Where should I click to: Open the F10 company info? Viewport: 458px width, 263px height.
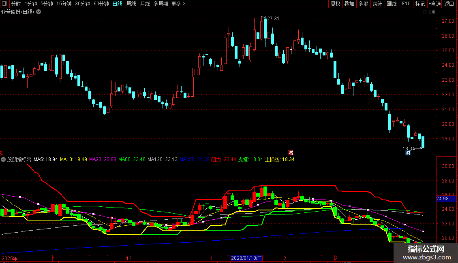(406, 4)
